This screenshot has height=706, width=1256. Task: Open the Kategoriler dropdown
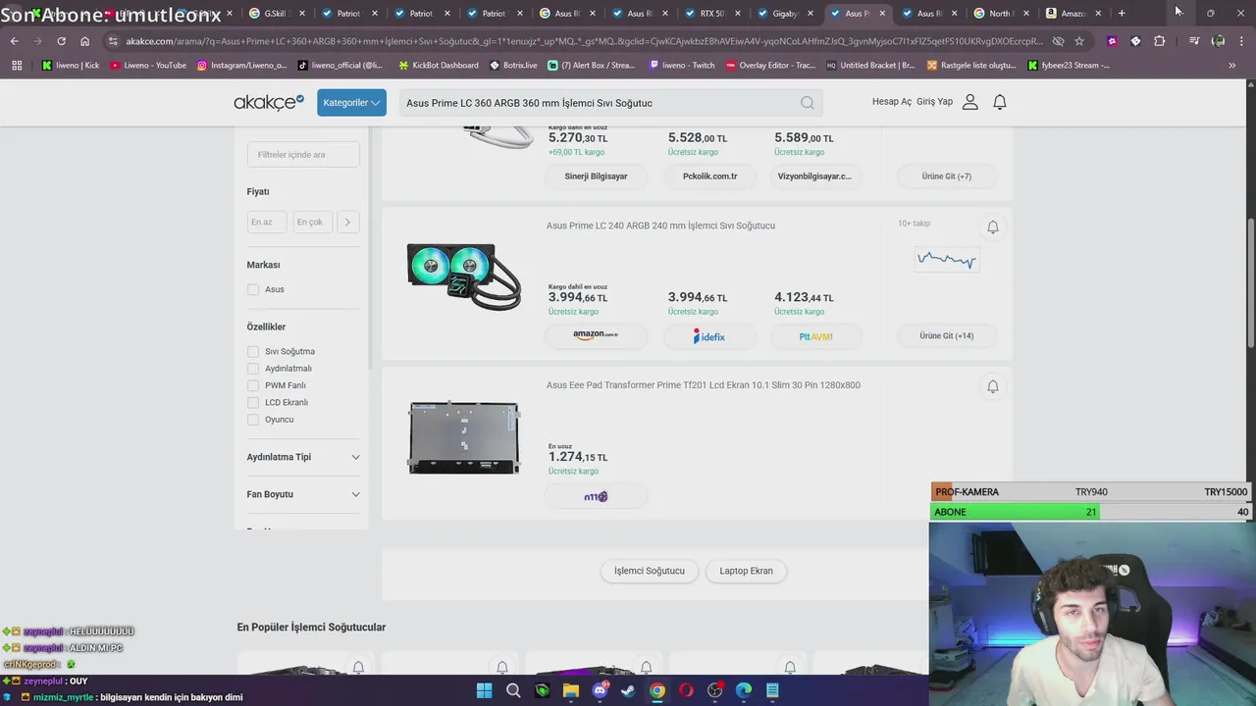(x=351, y=102)
